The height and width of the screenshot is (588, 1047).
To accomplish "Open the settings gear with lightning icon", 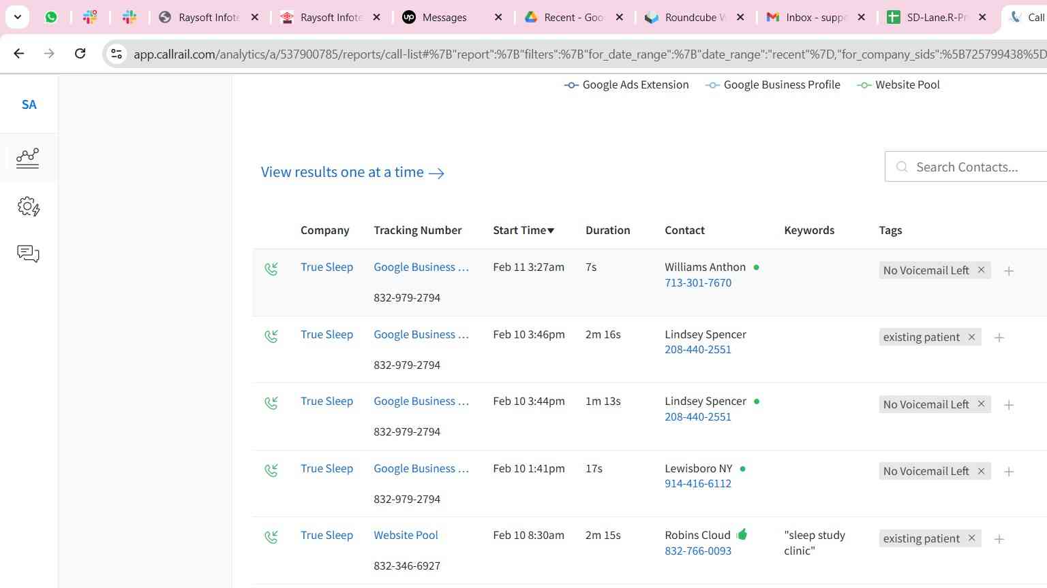I will pyautogui.click(x=28, y=206).
